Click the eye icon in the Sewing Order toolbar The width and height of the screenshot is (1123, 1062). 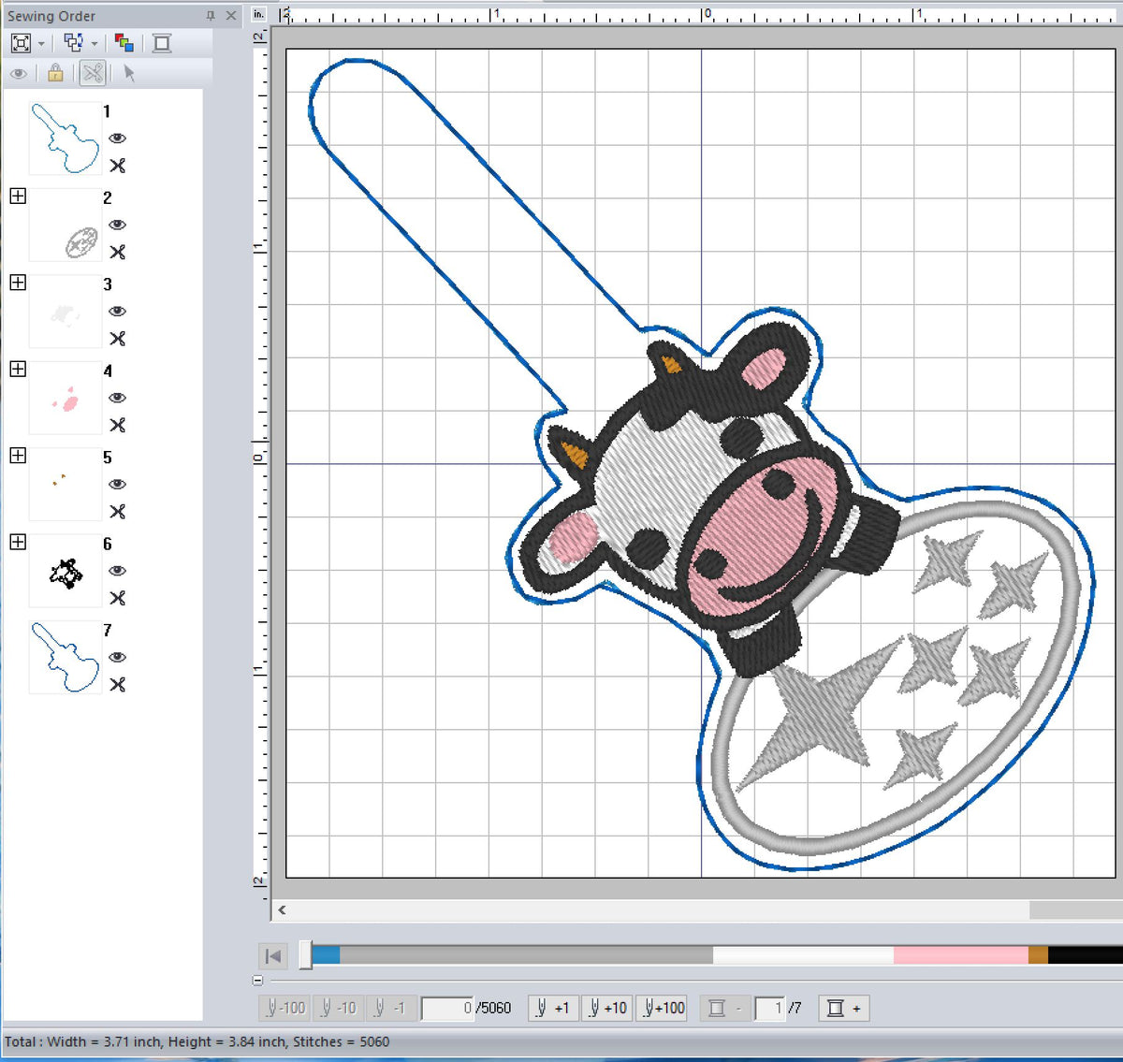(x=19, y=74)
